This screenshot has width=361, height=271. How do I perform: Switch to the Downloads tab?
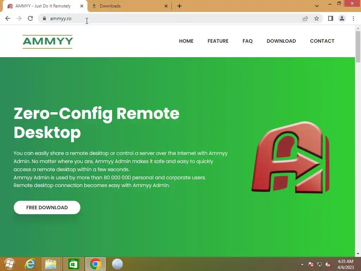click(129, 6)
